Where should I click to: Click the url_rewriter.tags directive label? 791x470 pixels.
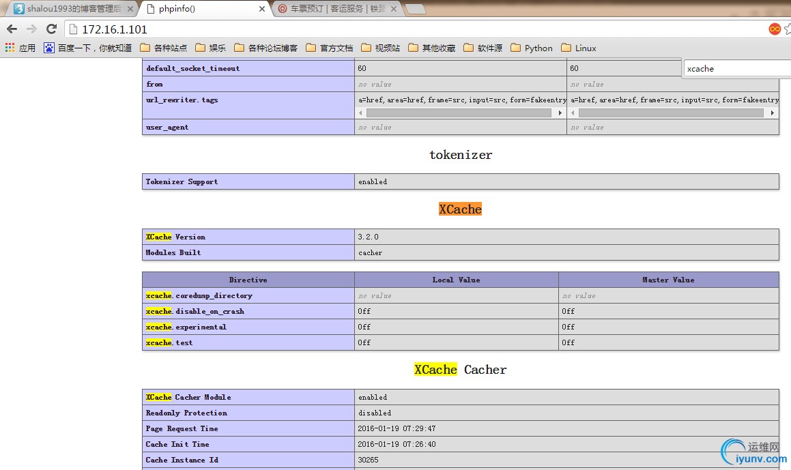182,100
